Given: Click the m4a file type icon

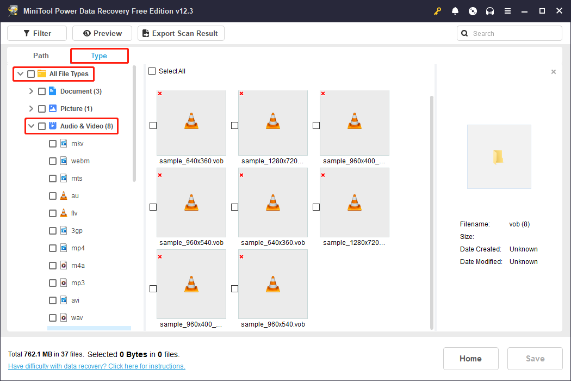Looking at the screenshot, I should pyautogui.click(x=64, y=266).
